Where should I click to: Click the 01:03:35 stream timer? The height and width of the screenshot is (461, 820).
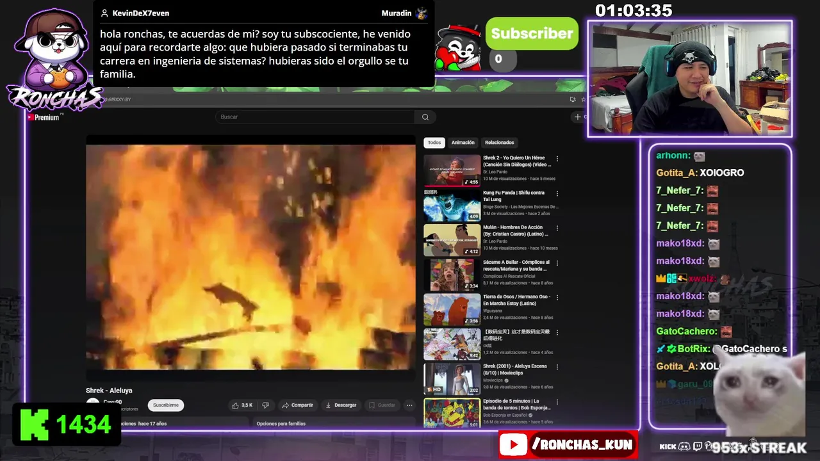[634, 11]
